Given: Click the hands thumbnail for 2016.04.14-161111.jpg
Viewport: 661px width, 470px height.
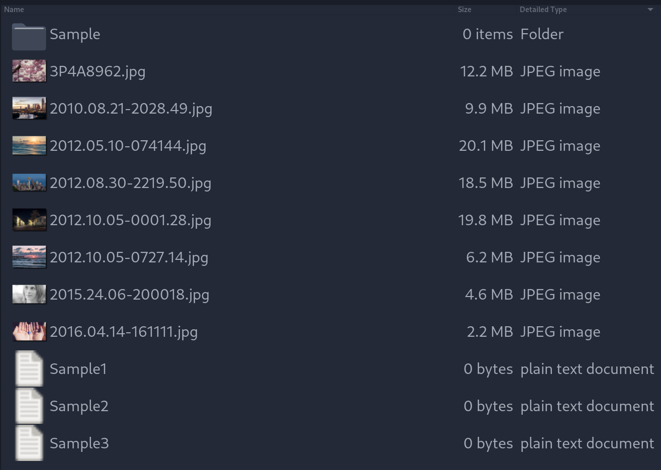Looking at the screenshot, I should tap(29, 331).
